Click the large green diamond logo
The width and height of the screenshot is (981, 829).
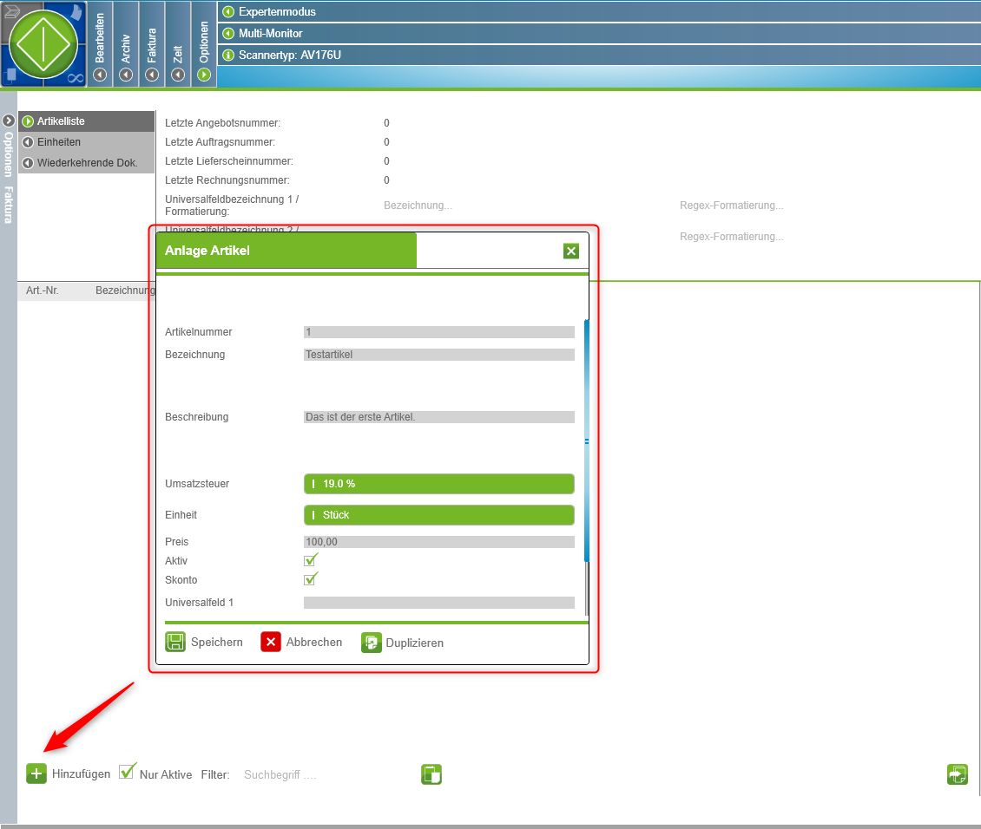click(43, 42)
